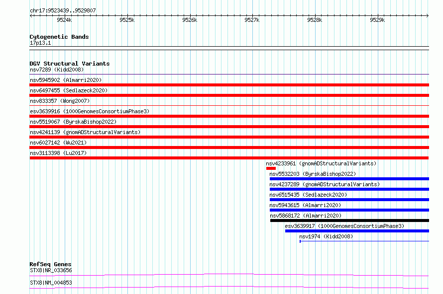Screen dimensions: 443x294
Task: Select variant esv3639917 (1000GenomesConsortiumPhase3) label
Action: pyautogui.click(x=344, y=226)
